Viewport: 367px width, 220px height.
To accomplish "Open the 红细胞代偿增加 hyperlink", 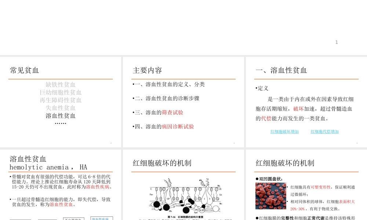I will (324, 132).
